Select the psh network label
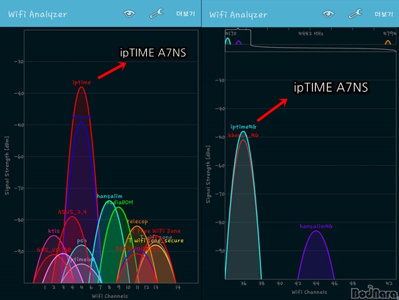Image resolution: width=399 pixels, height=300 pixels. (82, 241)
